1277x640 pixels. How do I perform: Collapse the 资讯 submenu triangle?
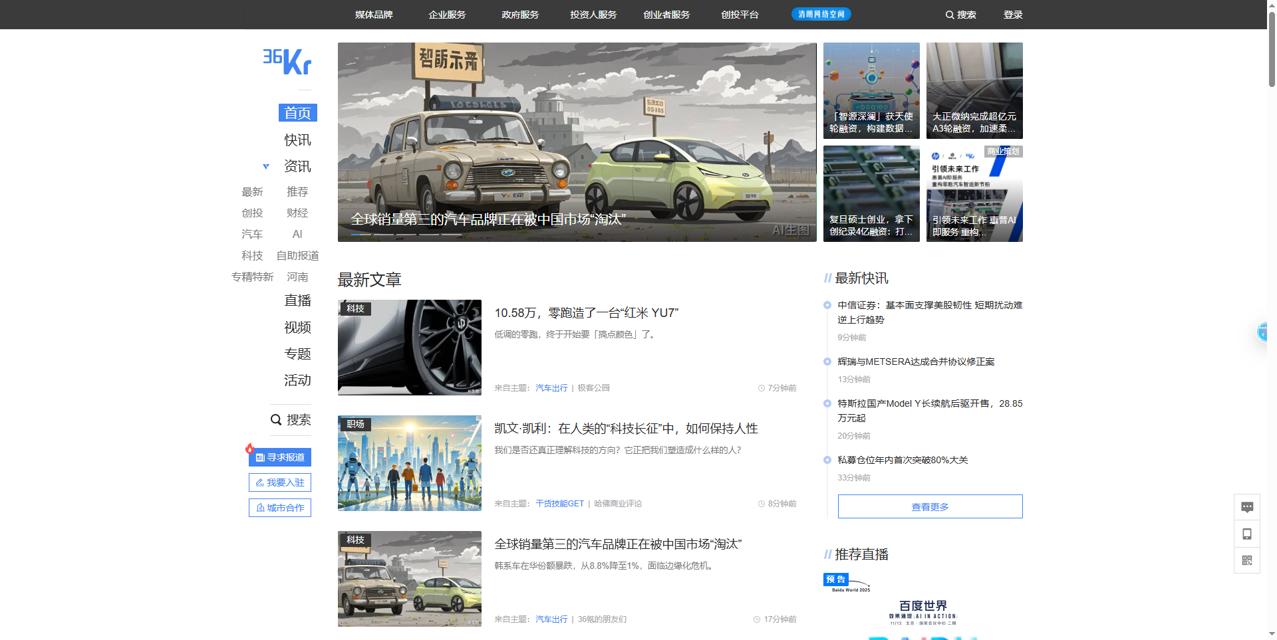coord(266,167)
